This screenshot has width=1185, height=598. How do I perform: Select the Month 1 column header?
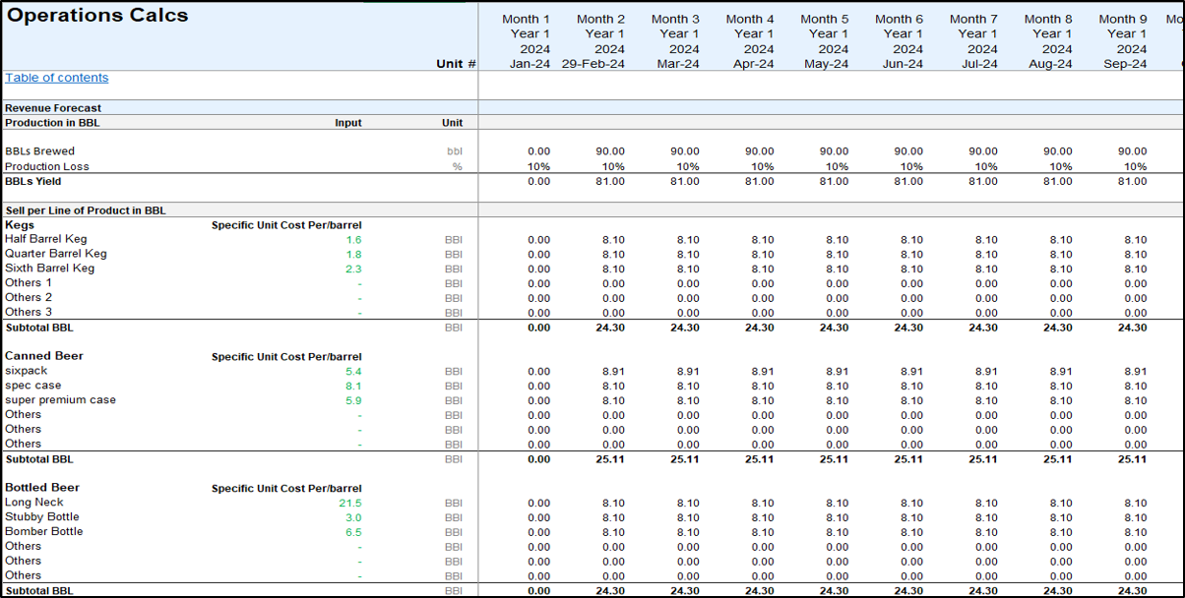[x=526, y=19]
